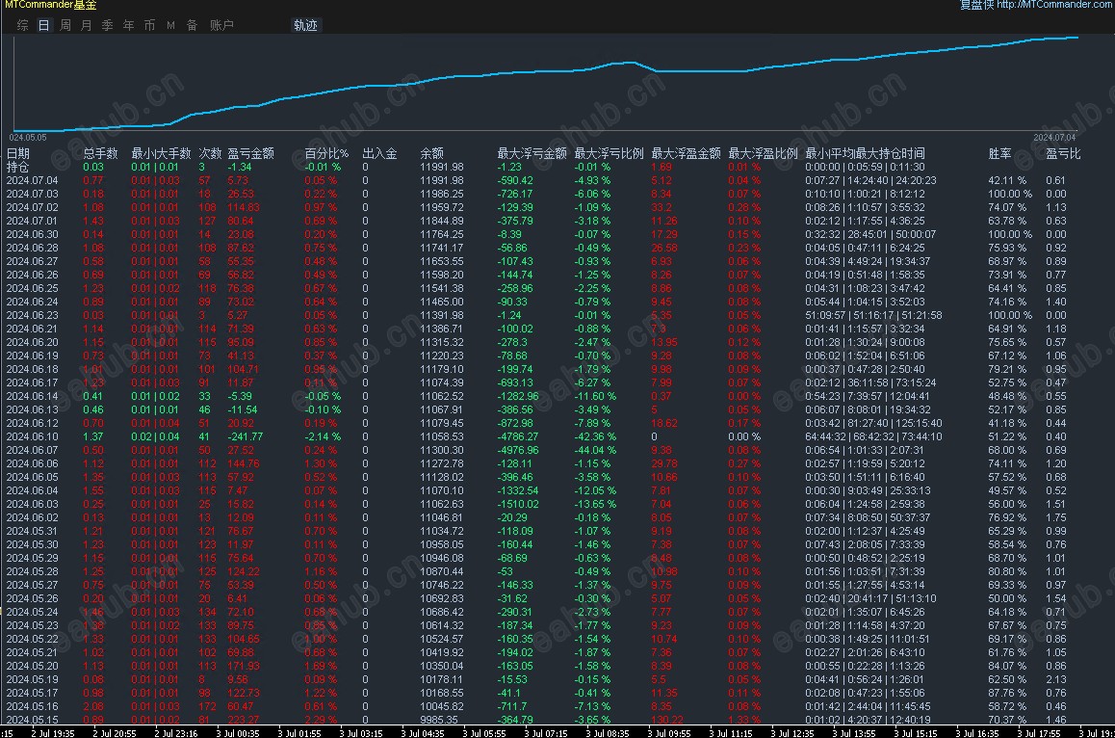Click the -42.36 % floating loss ratio
The height and width of the screenshot is (738, 1115).
click(595, 437)
